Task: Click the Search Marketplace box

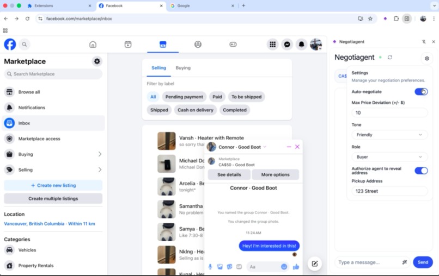Action: [53, 74]
